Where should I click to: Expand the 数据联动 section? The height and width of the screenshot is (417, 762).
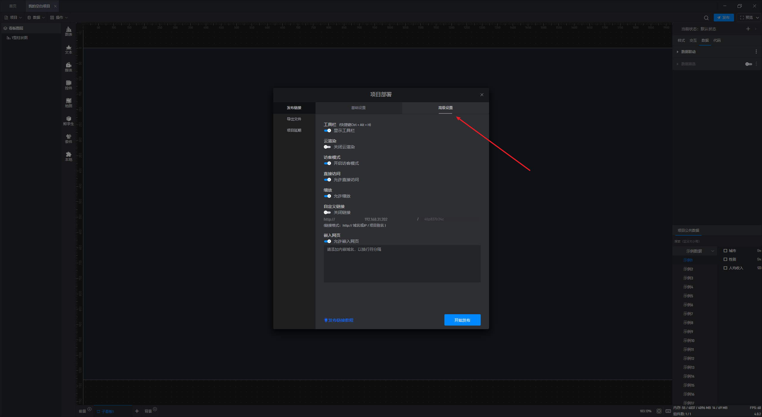point(688,52)
